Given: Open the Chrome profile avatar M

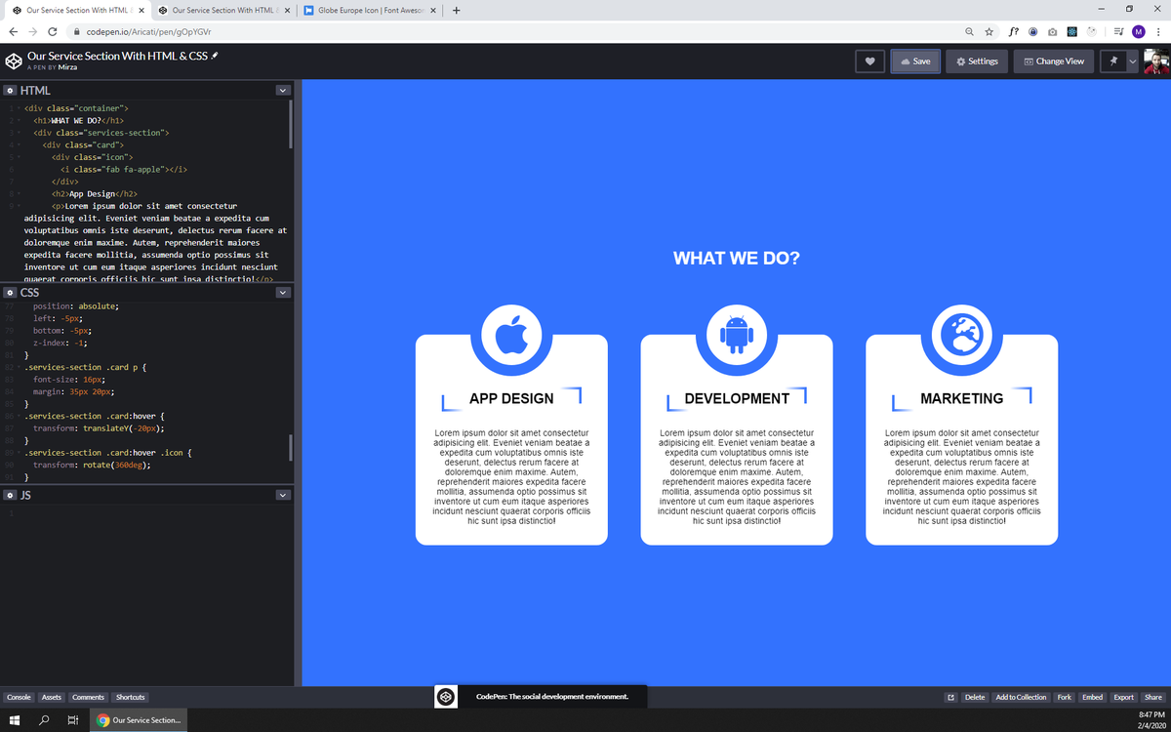Looking at the screenshot, I should tap(1138, 32).
